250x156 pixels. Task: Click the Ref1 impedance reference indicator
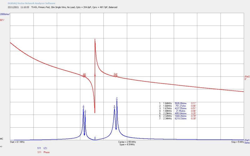click(x=247, y=140)
